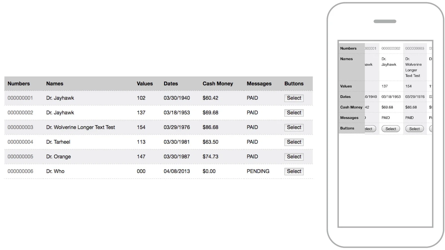Image resolution: width=445 pixels, height=250 pixels.
Task: Click Select for row 000000002 in wide table
Action: (294, 113)
